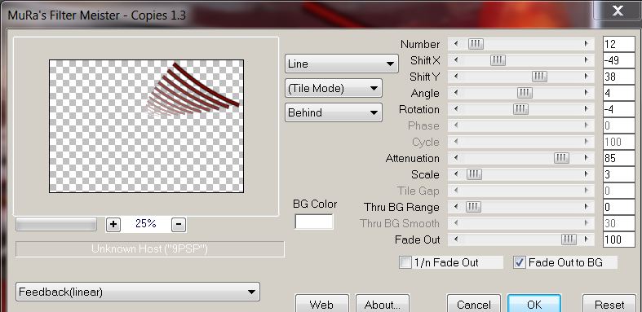Viewport: 642px width, 312px height.
Task: Click the Reset button
Action: 609,304
